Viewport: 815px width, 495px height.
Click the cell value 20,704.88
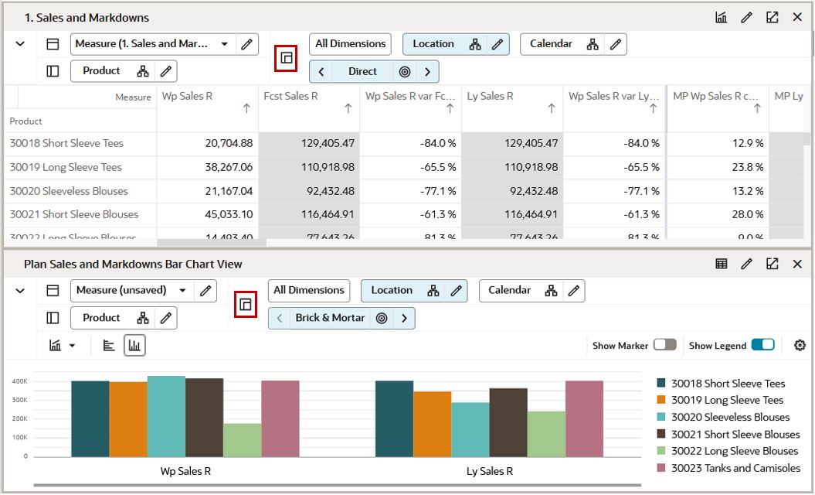click(x=229, y=143)
